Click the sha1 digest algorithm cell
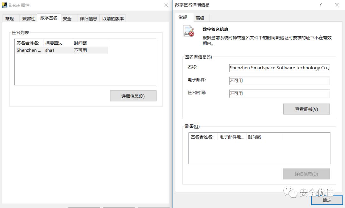 pos(50,50)
